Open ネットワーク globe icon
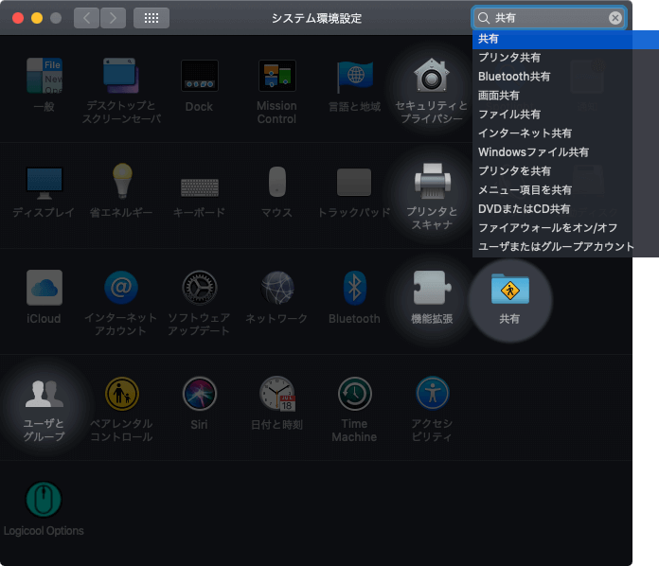 click(277, 288)
